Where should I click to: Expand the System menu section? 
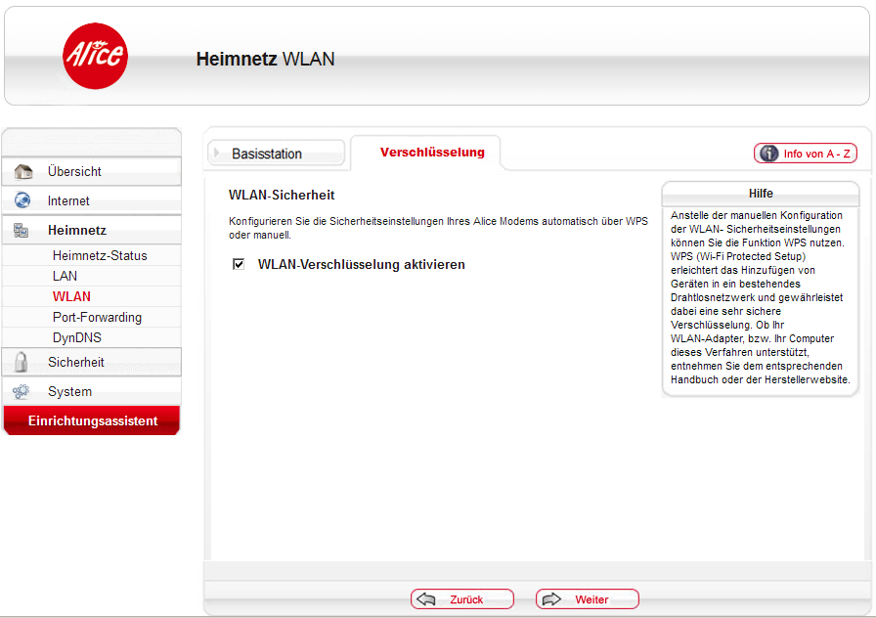(70, 392)
